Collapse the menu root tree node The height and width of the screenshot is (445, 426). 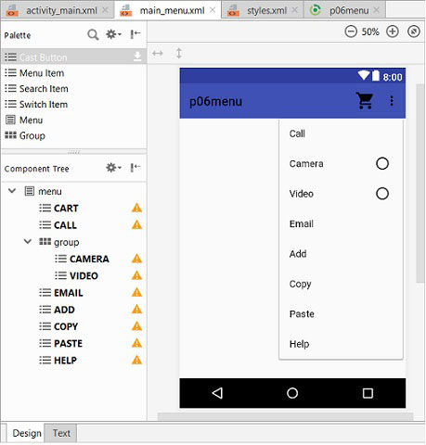point(12,191)
